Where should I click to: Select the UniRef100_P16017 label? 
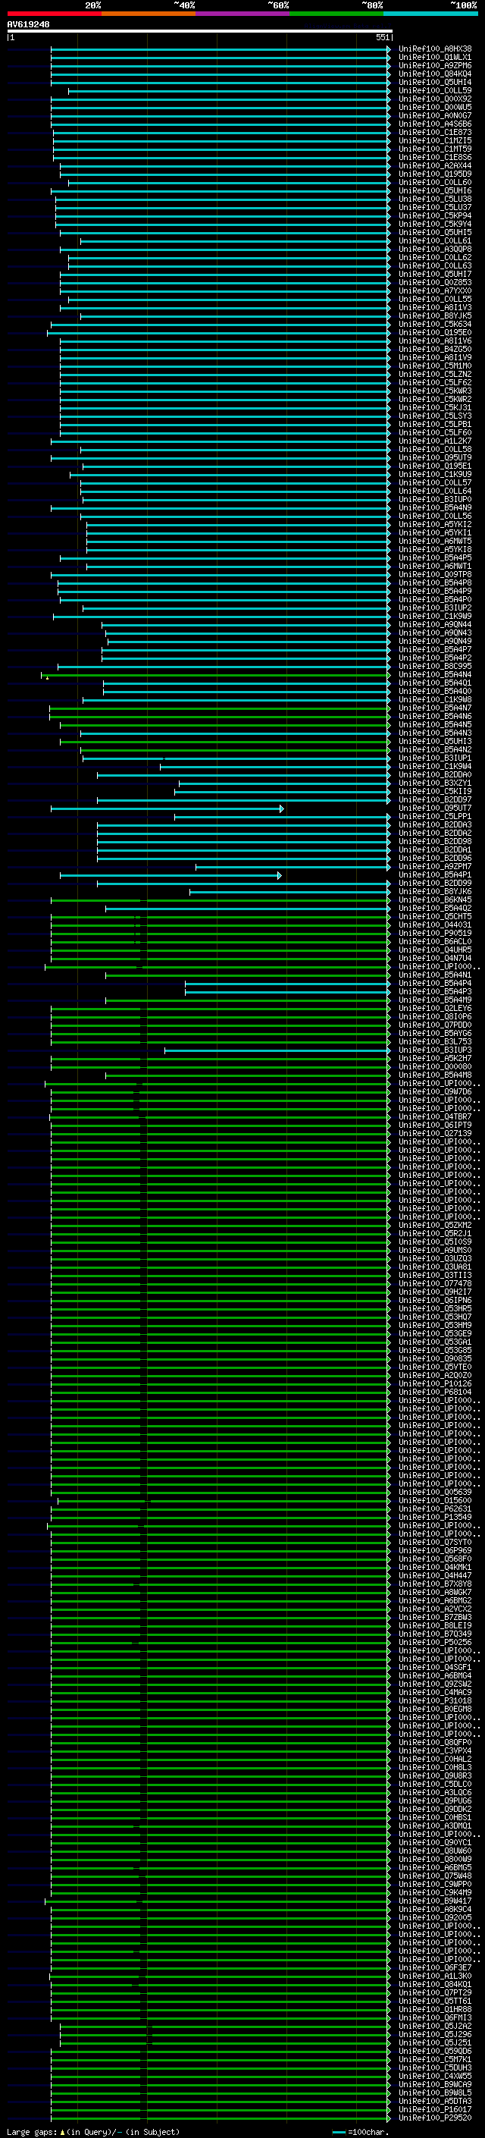[x=435, y=2110]
